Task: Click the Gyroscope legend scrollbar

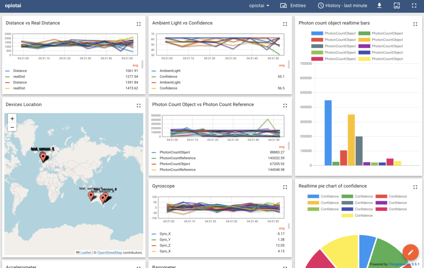Action: [x=289, y=226]
